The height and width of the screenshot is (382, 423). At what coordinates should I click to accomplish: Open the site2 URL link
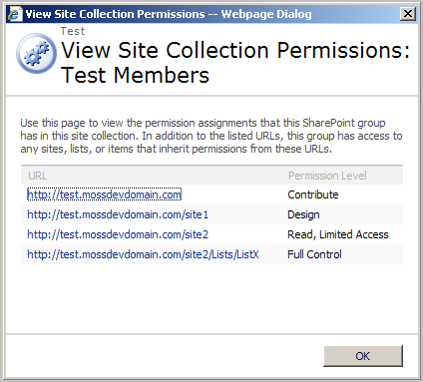pyautogui.click(x=118, y=234)
